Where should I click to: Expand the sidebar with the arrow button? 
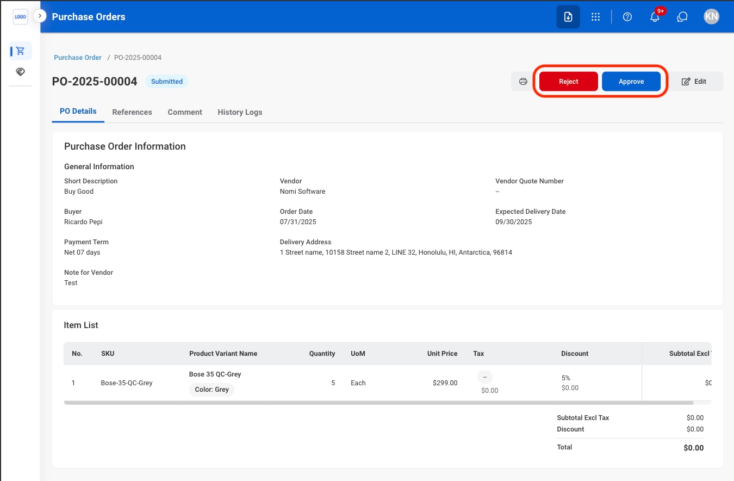tap(40, 16)
